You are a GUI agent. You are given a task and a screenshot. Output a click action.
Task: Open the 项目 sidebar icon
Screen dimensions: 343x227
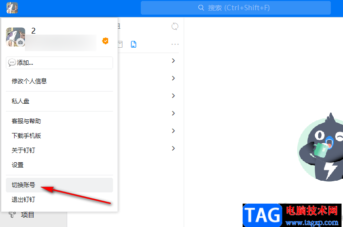pyautogui.click(x=12, y=215)
